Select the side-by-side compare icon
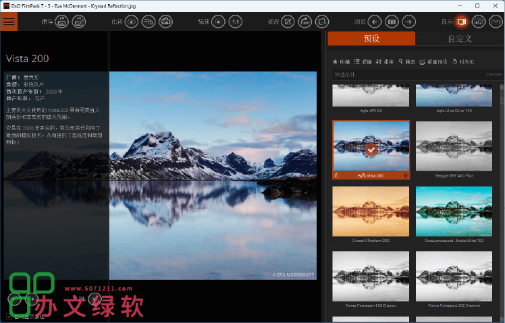This screenshot has height=323, width=505. pos(149,22)
